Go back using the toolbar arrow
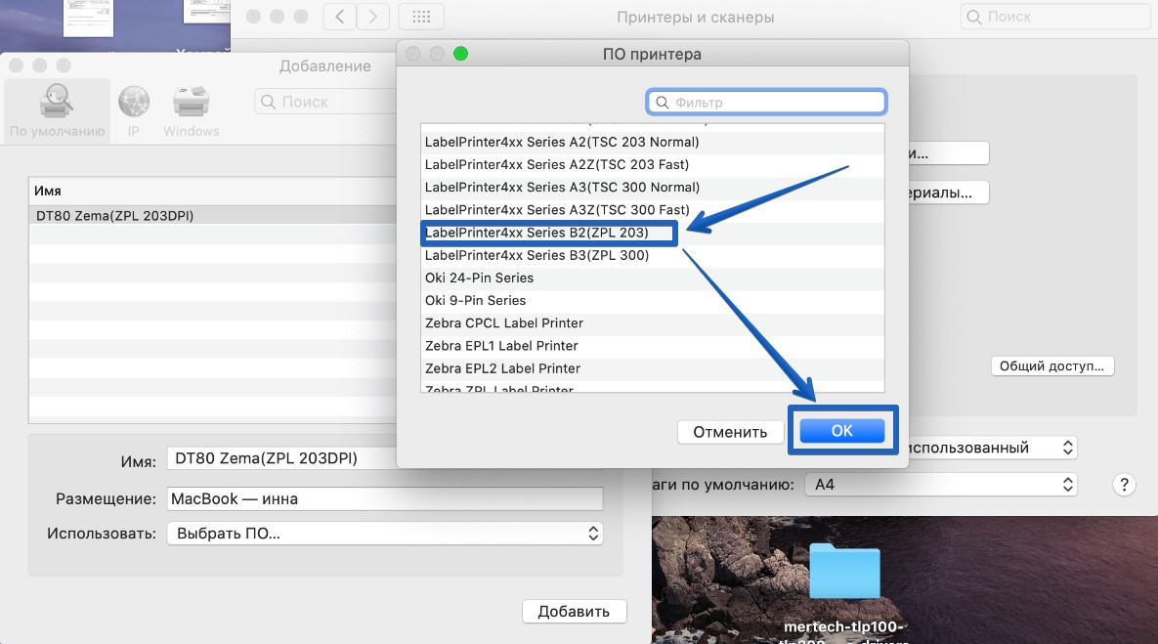1158x644 pixels. (339, 17)
